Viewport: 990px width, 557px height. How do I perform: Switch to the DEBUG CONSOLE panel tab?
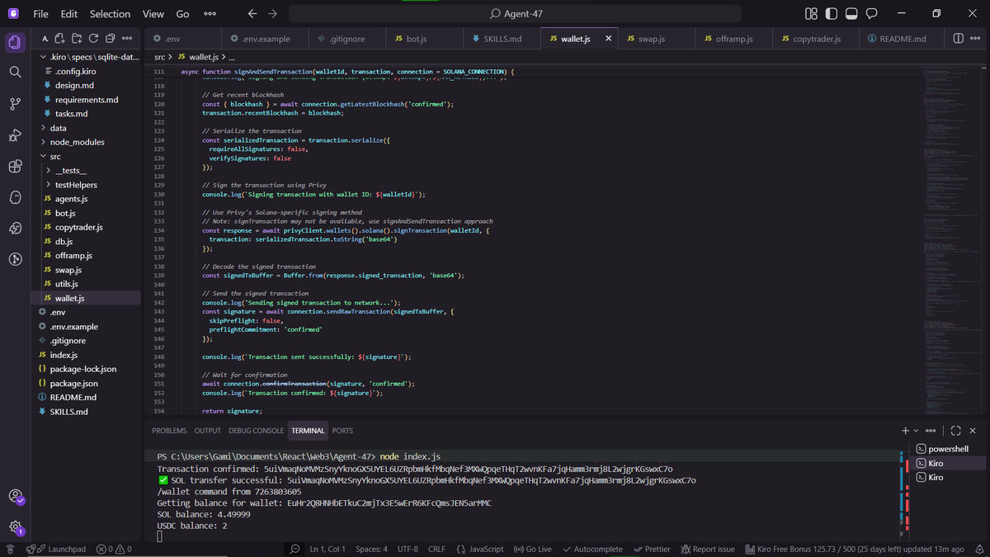[256, 431]
